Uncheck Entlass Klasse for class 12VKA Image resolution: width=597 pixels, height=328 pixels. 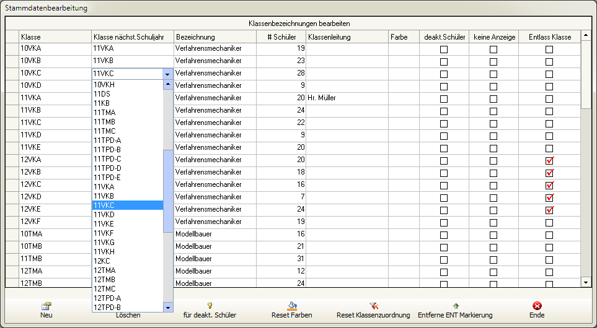[549, 160]
